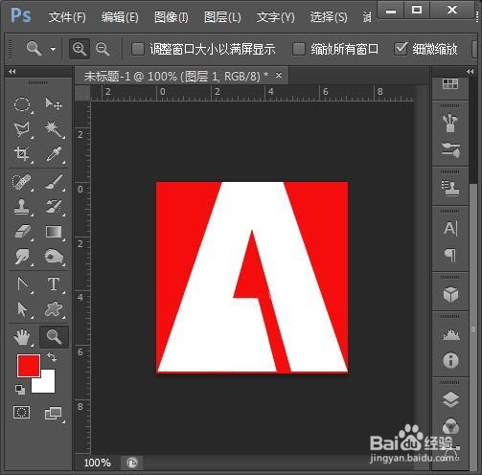Select the Zoom tool in toolbox

[x=54, y=337]
